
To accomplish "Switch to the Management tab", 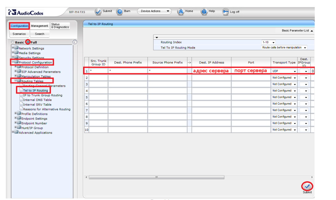I will coord(39,26).
